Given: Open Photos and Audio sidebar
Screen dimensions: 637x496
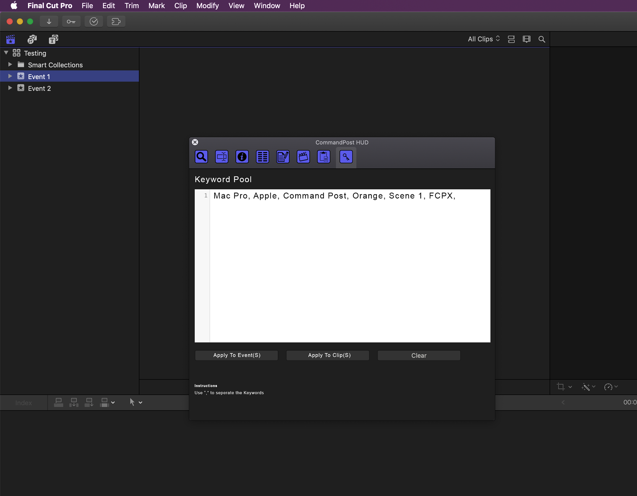Looking at the screenshot, I should coord(32,39).
